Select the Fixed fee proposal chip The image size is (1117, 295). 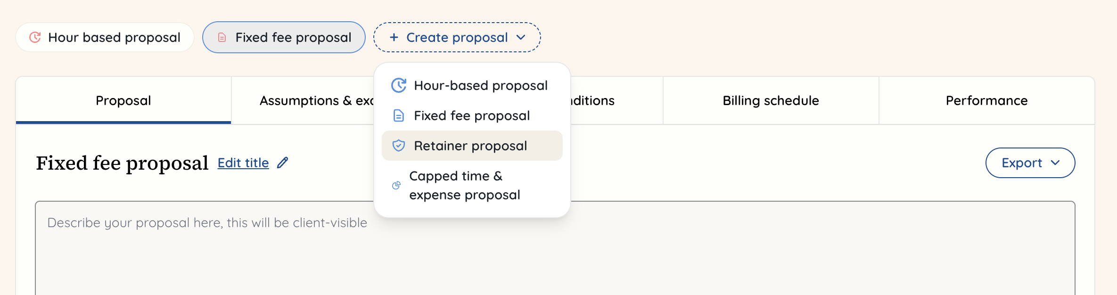(x=284, y=37)
